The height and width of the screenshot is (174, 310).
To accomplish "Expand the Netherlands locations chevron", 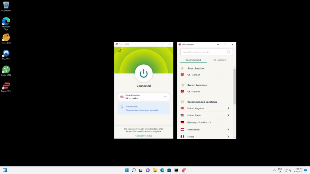I will 228,130.
